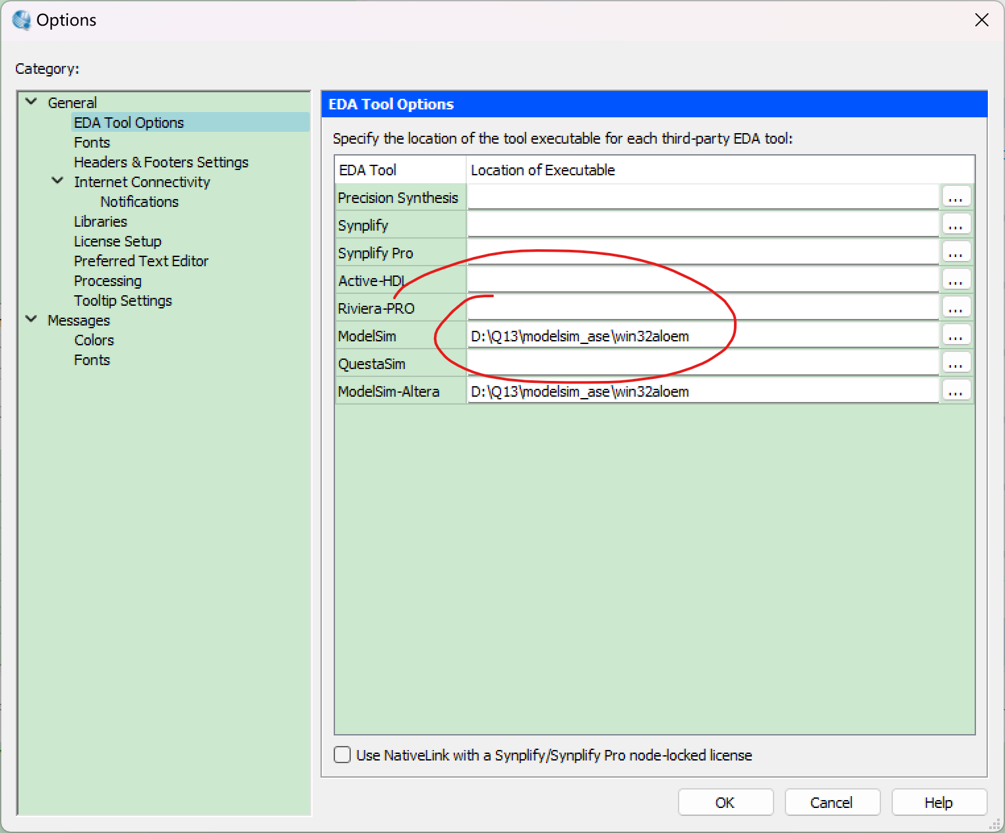Click the ModelSim-Altera path field
This screenshot has width=1005, height=833.
(703, 391)
